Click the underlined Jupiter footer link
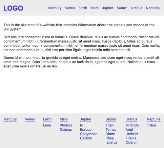Viewport: 164px width, 148px height. pos(86,119)
